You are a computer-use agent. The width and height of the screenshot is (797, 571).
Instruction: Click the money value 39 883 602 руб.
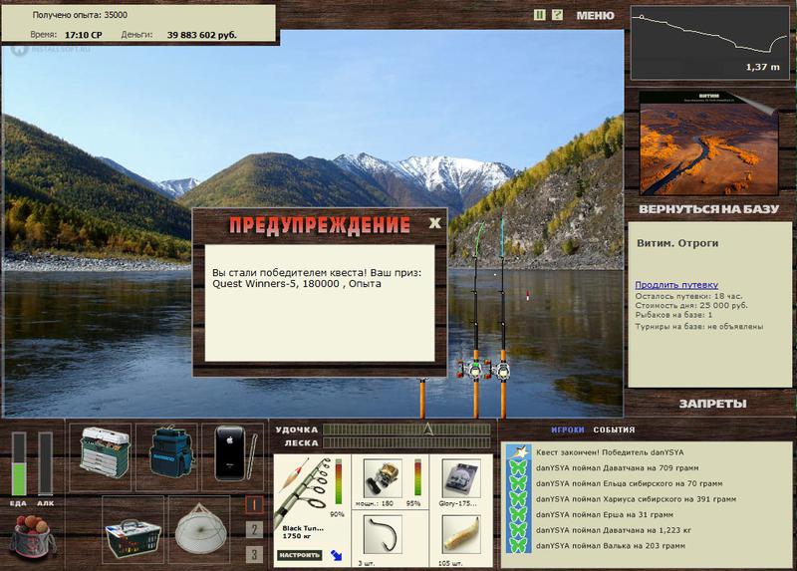click(202, 35)
